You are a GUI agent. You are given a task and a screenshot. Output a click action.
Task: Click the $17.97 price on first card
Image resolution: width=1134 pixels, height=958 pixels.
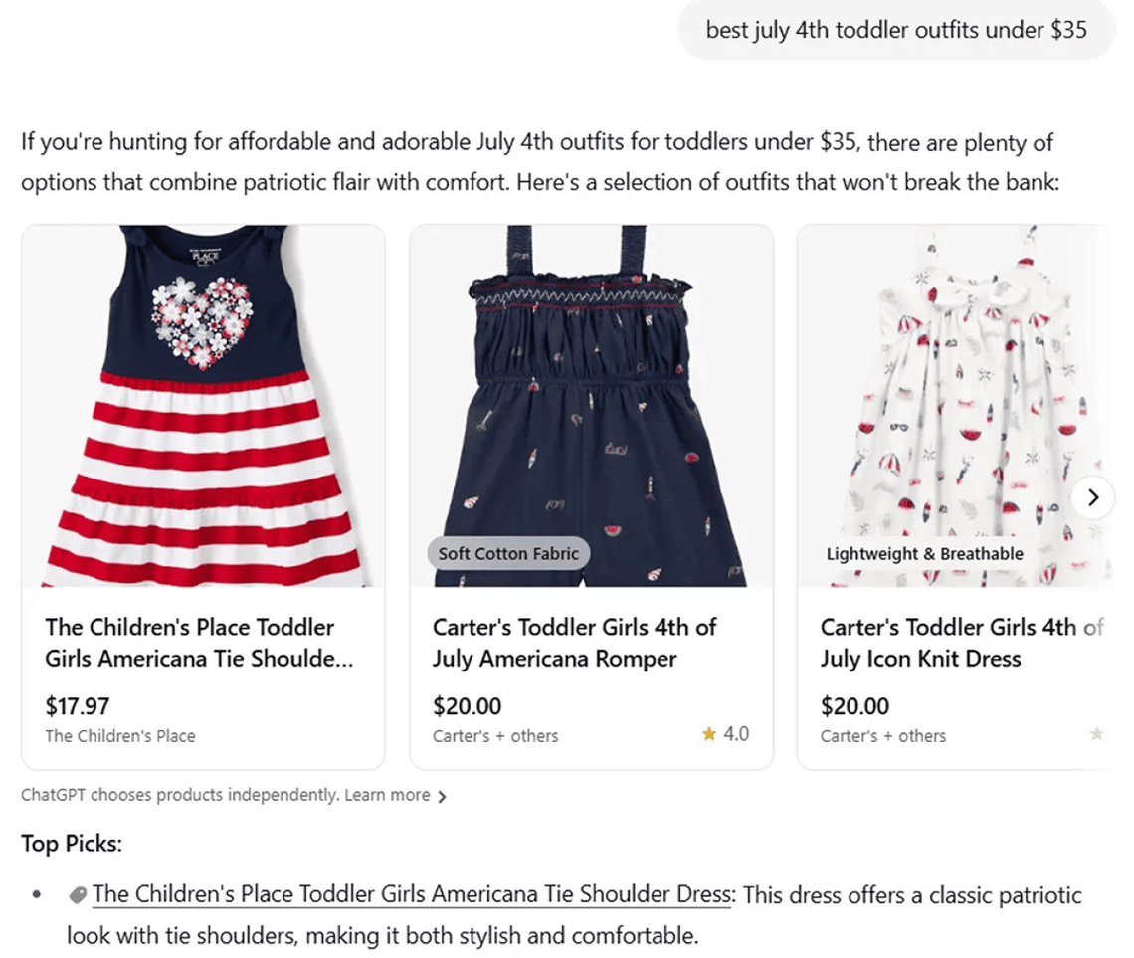point(78,706)
